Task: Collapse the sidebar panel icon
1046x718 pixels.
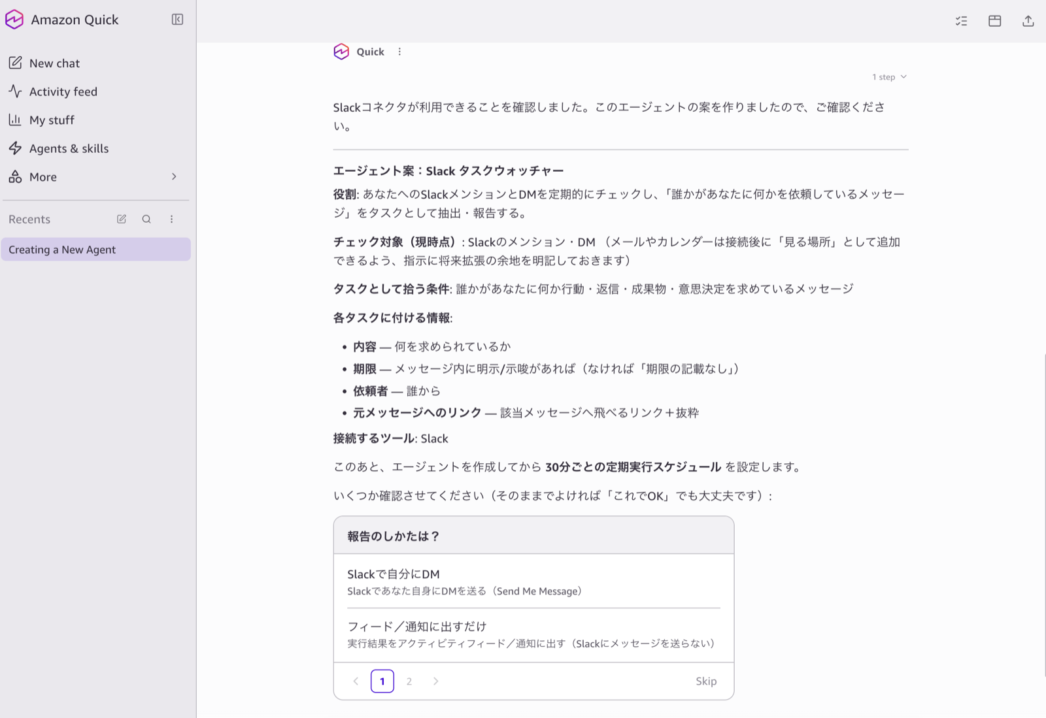Action: [x=177, y=20]
